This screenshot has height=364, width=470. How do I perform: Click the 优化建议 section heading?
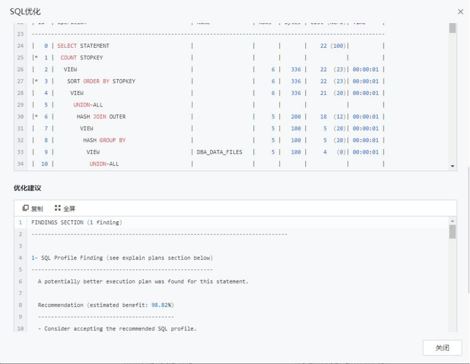coord(27,188)
